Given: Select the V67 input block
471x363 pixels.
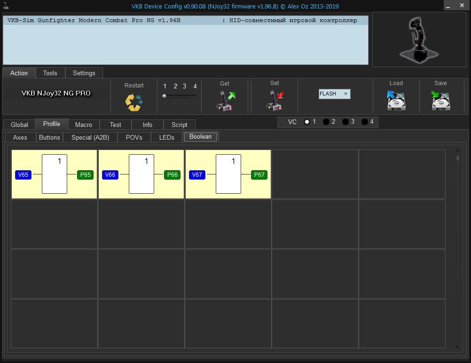Looking at the screenshot, I should [x=197, y=174].
